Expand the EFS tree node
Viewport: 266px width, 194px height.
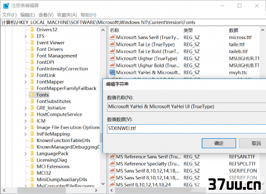[26, 36]
